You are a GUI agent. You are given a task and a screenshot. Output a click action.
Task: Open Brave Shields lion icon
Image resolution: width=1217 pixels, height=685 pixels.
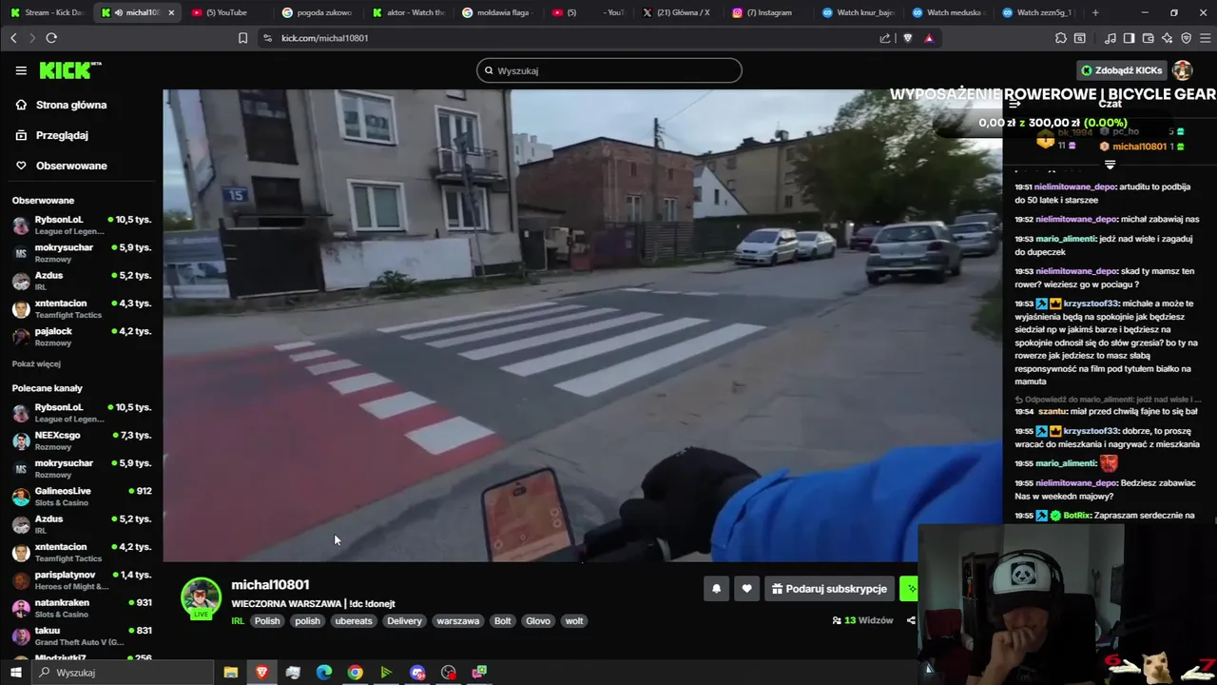pos(907,38)
